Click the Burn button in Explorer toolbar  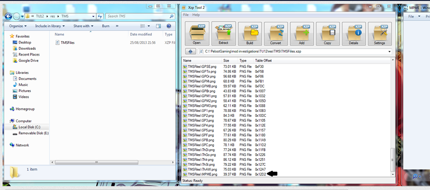[106, 26]
